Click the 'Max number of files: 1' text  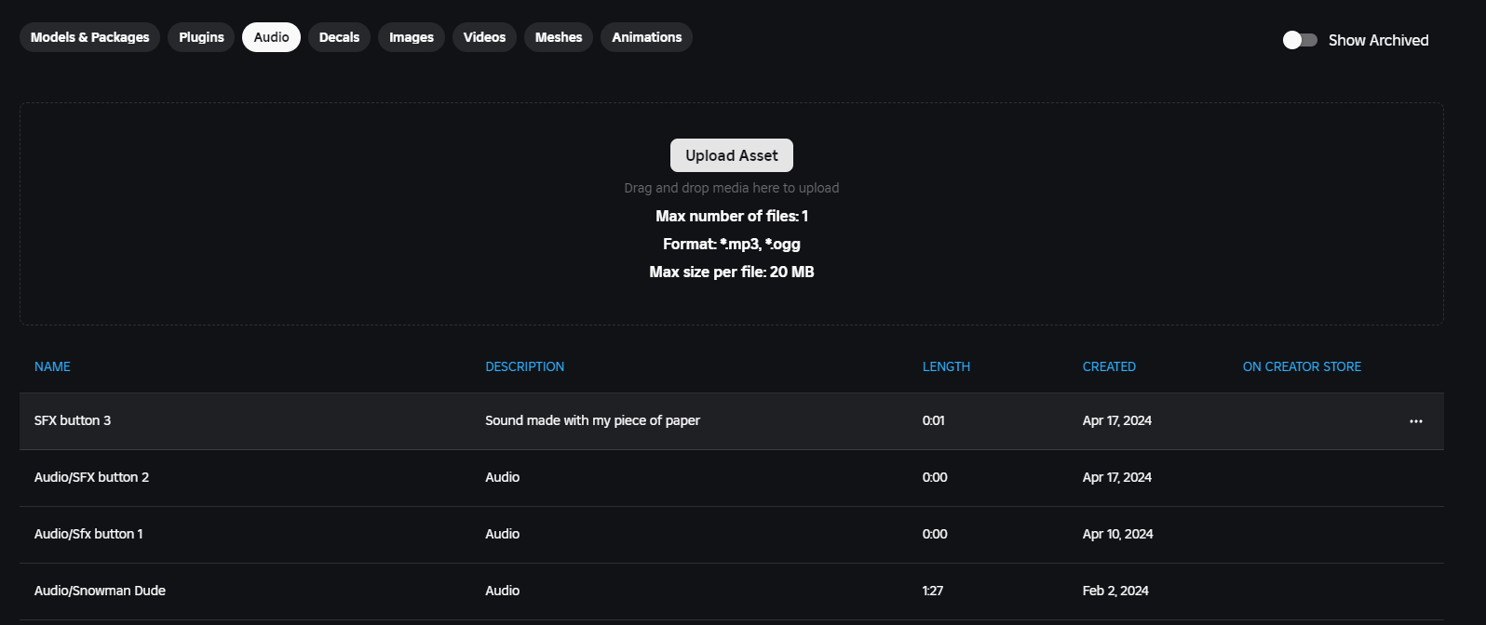(x=732, y=216)
